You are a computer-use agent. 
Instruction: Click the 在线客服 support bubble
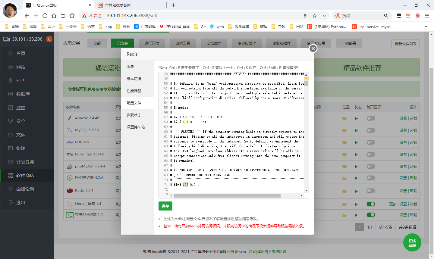[412, 243]
